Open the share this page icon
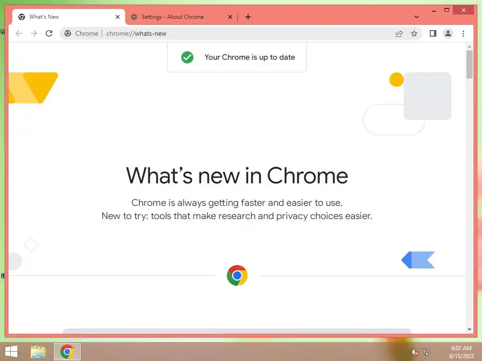Viewport: 482px width, 361px height. click(x=399, y=33)
